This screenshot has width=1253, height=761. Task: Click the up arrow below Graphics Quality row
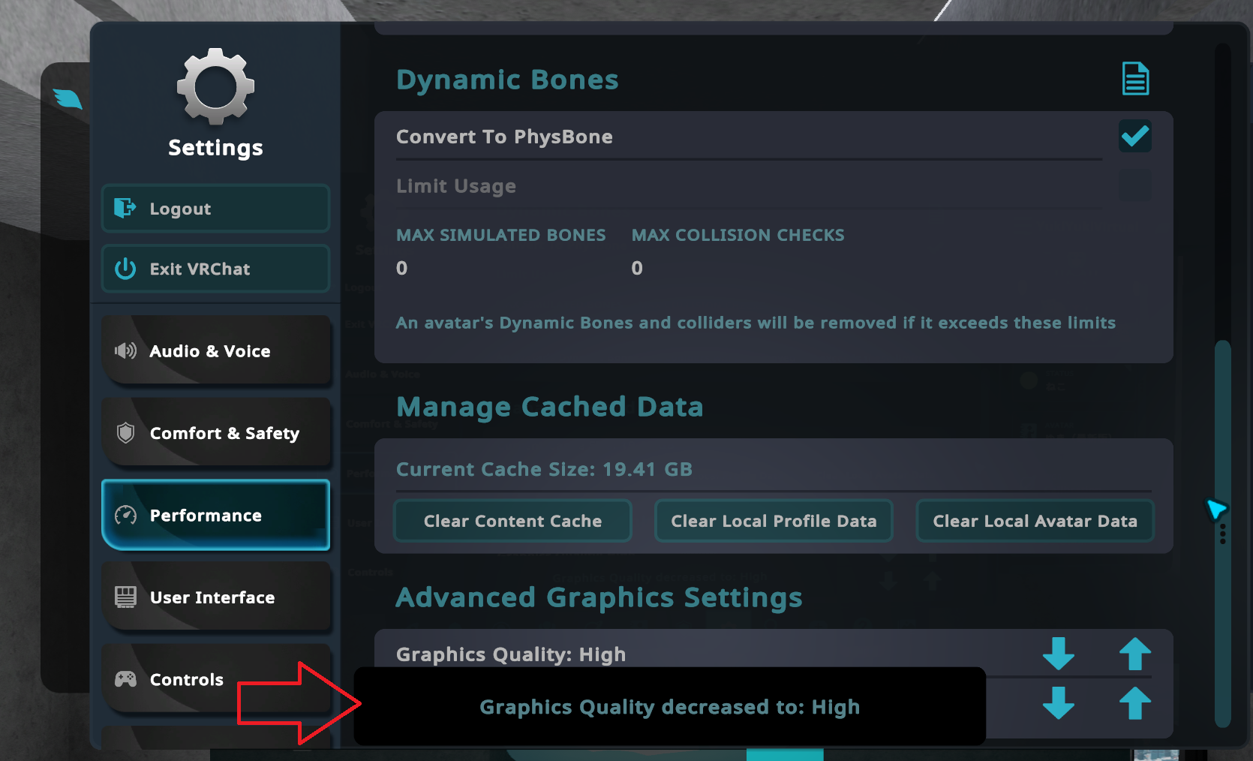[1135, 703]
